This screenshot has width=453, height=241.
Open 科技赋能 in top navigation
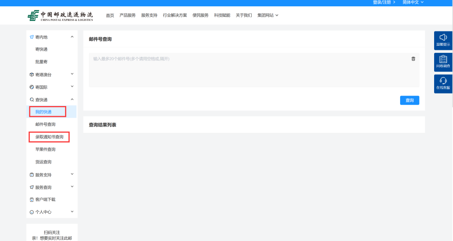(222, 15)
